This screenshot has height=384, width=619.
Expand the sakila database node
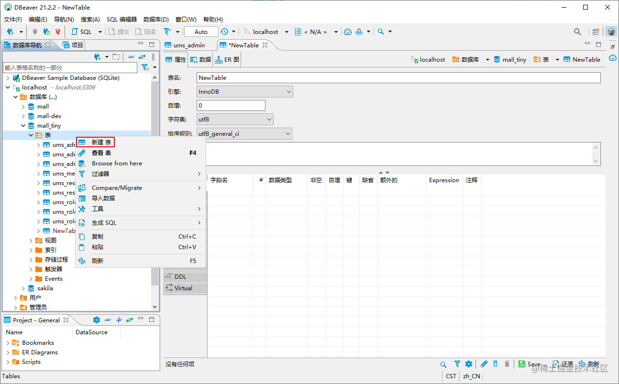click(x=23, y=288)
